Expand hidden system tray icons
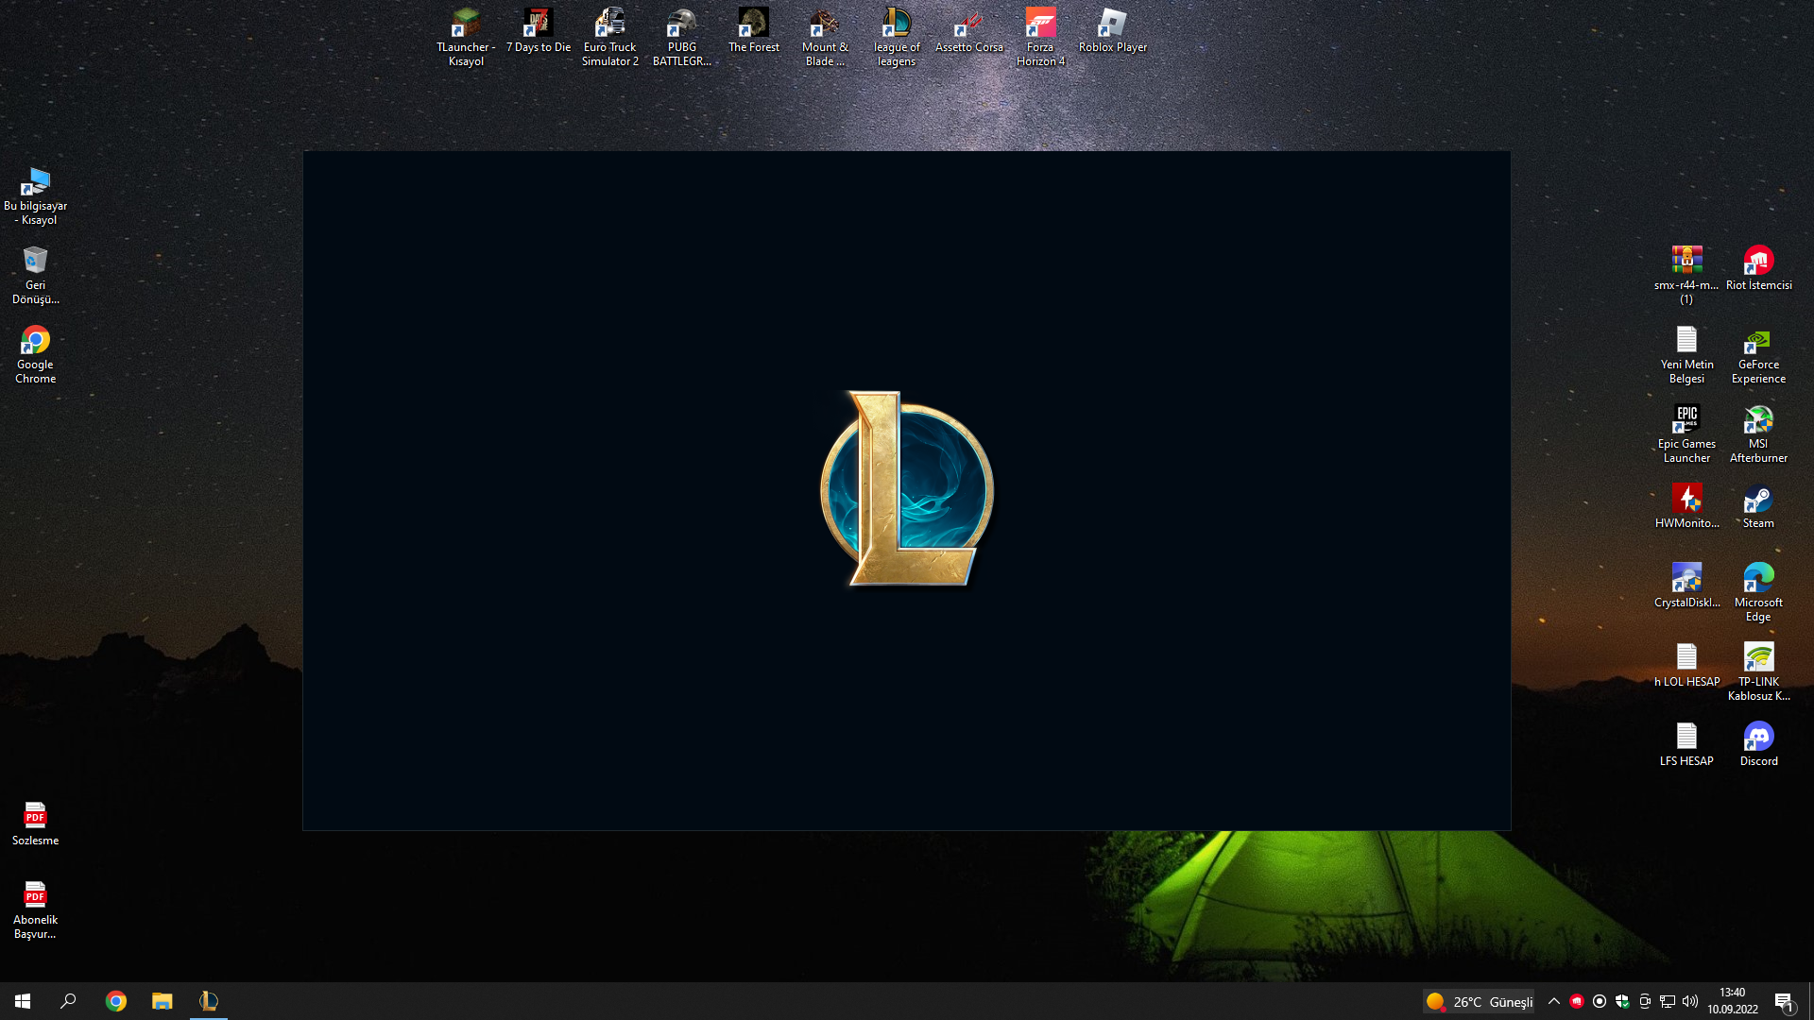The width and height of the screenshot is (1814, 1020). tap(1553, 1001)
